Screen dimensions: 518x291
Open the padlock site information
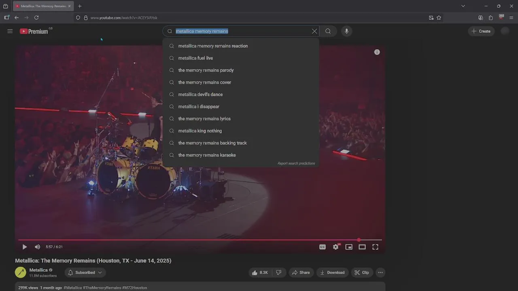[86, 18]
